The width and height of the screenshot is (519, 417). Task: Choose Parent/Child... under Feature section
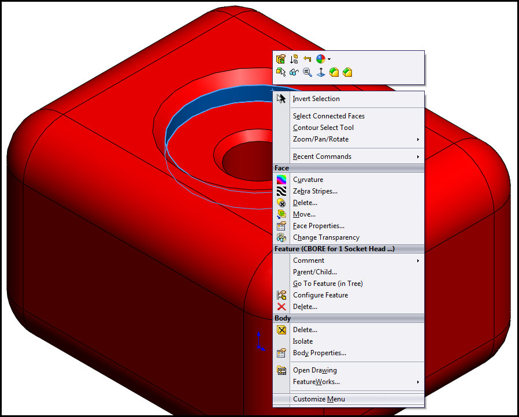tap(349, 272)
